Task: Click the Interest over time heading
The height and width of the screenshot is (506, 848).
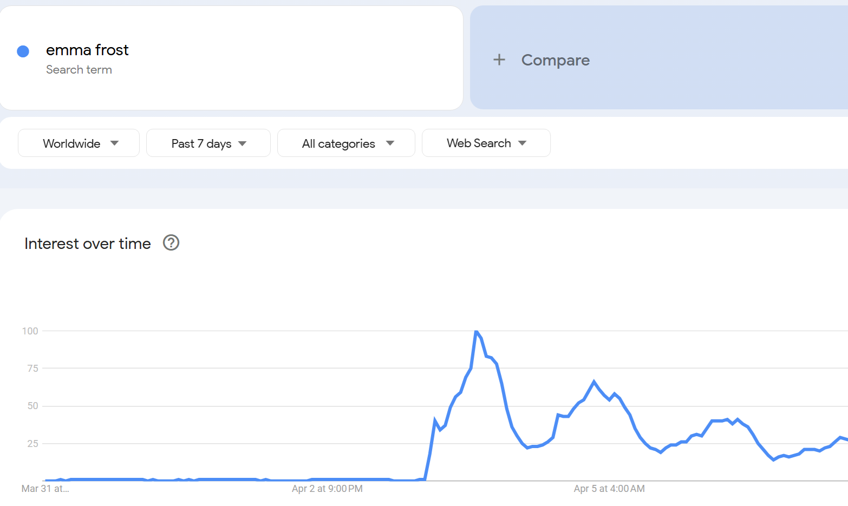Action: tap(88, 244)
